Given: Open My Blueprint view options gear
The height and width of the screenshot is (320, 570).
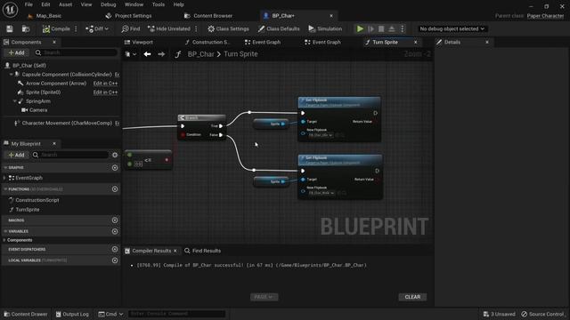Looking at the screenshot, I should click(115, 155).
